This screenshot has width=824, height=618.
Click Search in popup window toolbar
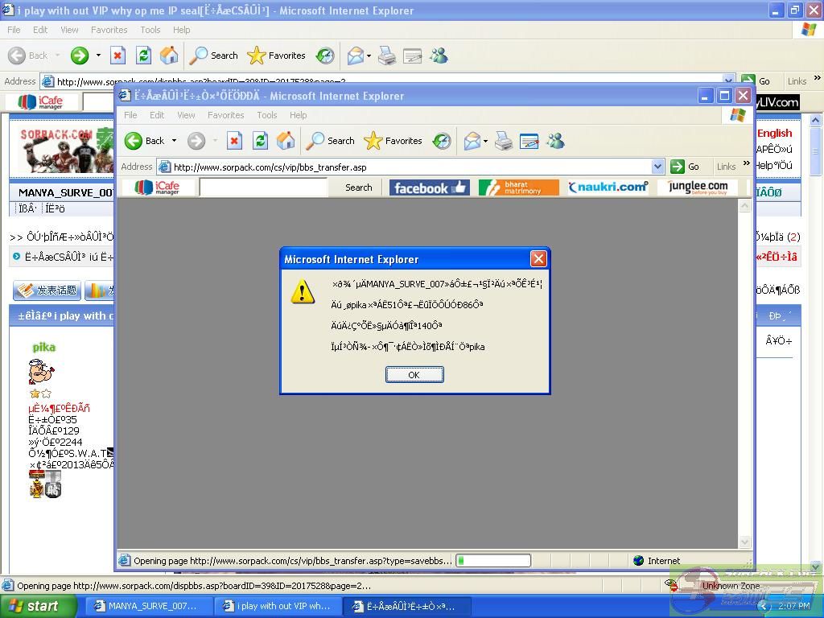click(331, 141)
